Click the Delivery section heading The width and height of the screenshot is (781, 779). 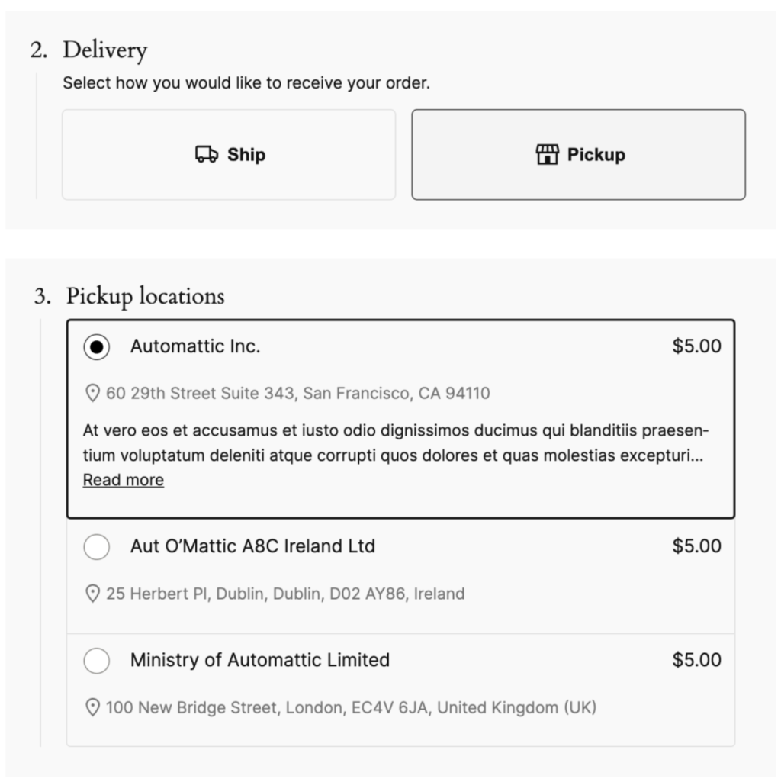[x=107, y=50]
